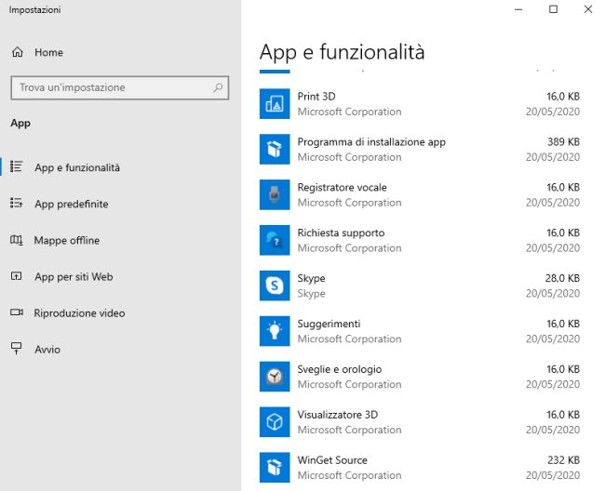The height and width of the screenshot is (491, 605).
Task: Click the Richiesta supporto app icon
Action: point(275,240)
